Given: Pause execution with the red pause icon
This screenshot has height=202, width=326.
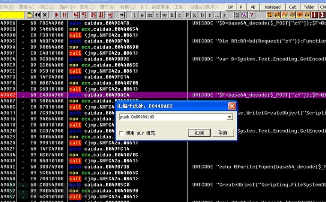Looking at the screenshot, I should pos(64,15).
